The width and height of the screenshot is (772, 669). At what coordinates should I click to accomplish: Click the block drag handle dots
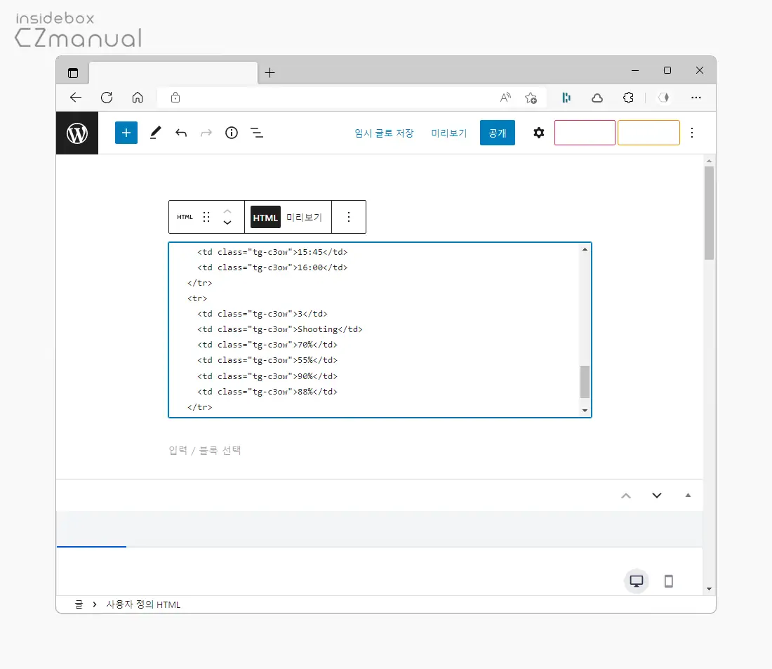click(x=206, y=217)
